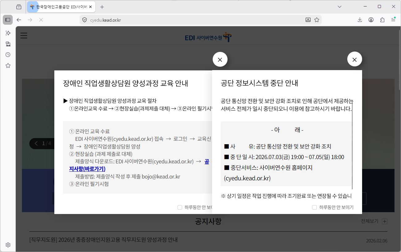The height and width of the screenshot is (252, 401).
Task: Open the Extensions menu
Action: coord(382,20)
